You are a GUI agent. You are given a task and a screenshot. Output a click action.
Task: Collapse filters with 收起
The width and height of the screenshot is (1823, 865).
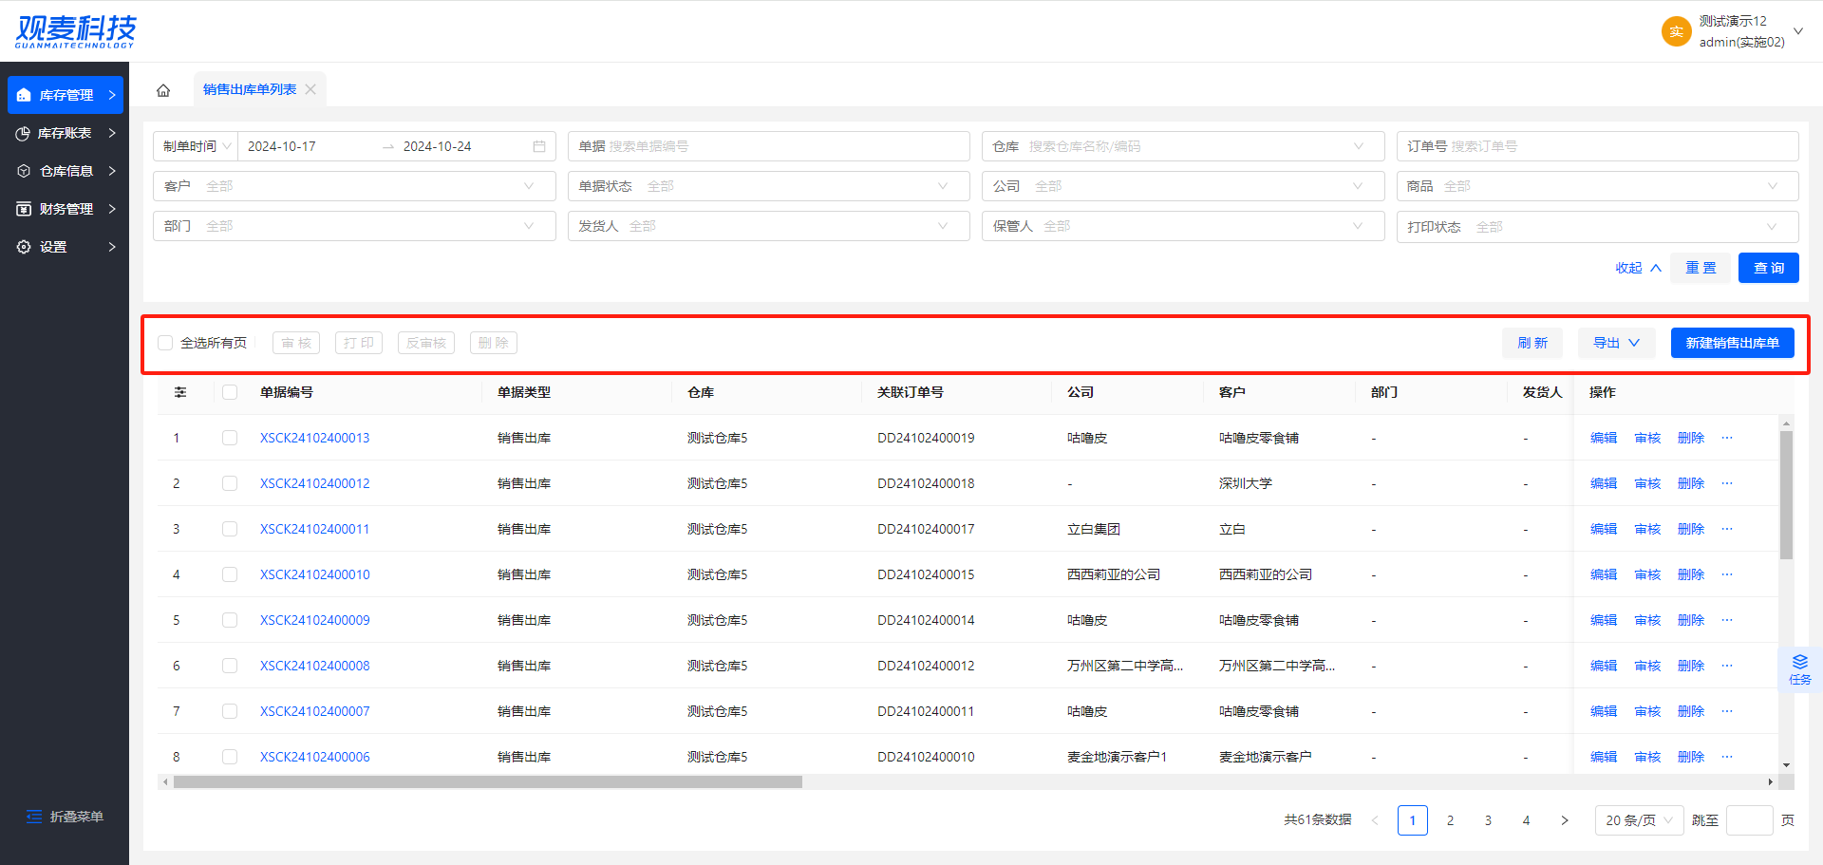click(x=1639, y=268)
